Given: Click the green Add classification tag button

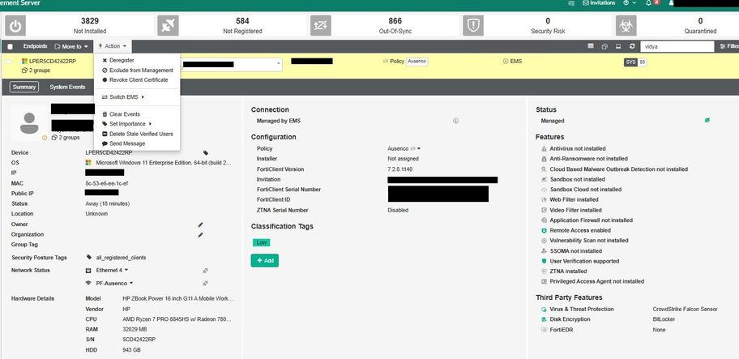Looking at the screenshot, I should pos(264,260).
